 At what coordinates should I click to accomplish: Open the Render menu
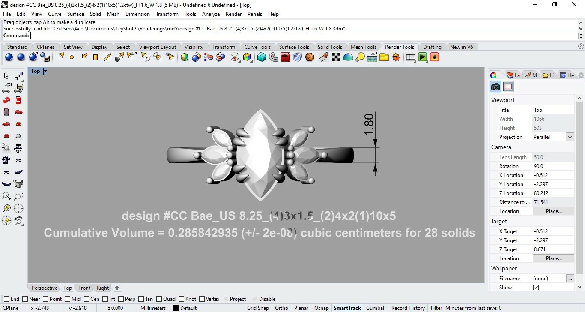(x=233, y=14)
